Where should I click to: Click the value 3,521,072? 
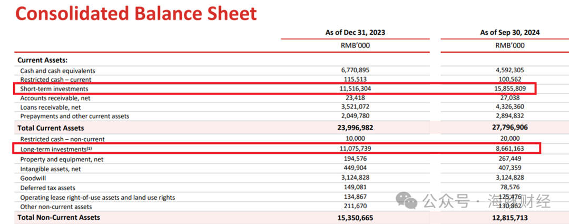(x=355, y=107)
